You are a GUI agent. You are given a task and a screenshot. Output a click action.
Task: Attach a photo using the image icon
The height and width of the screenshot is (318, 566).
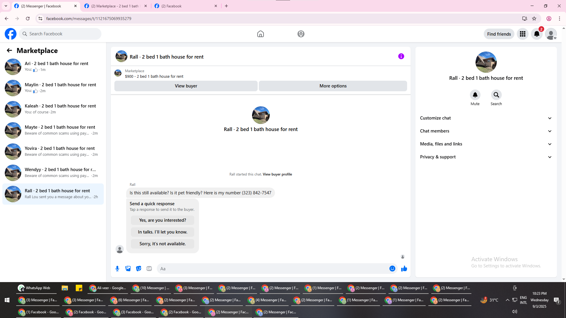tap(128, 269)
